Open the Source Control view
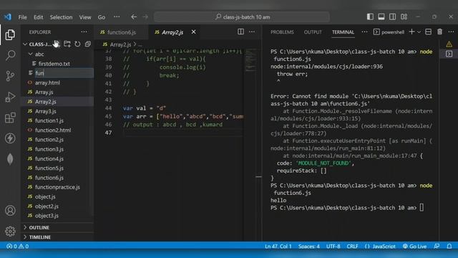This screenshot has width=458, height=258. tap(10, 76)
